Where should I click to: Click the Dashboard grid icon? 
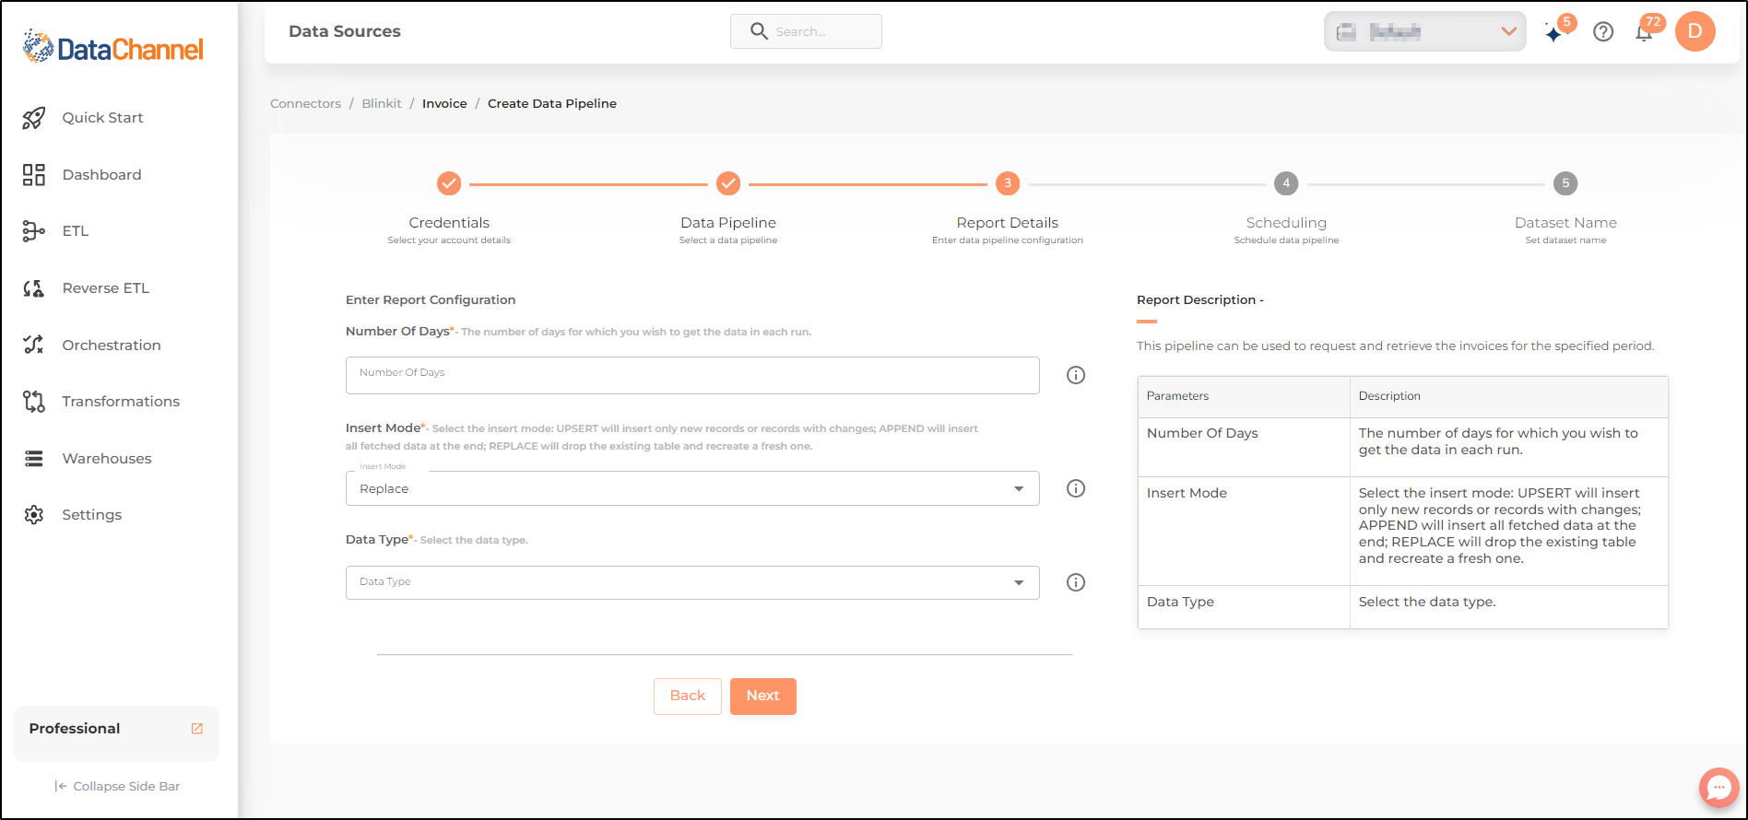pos(34,175)
